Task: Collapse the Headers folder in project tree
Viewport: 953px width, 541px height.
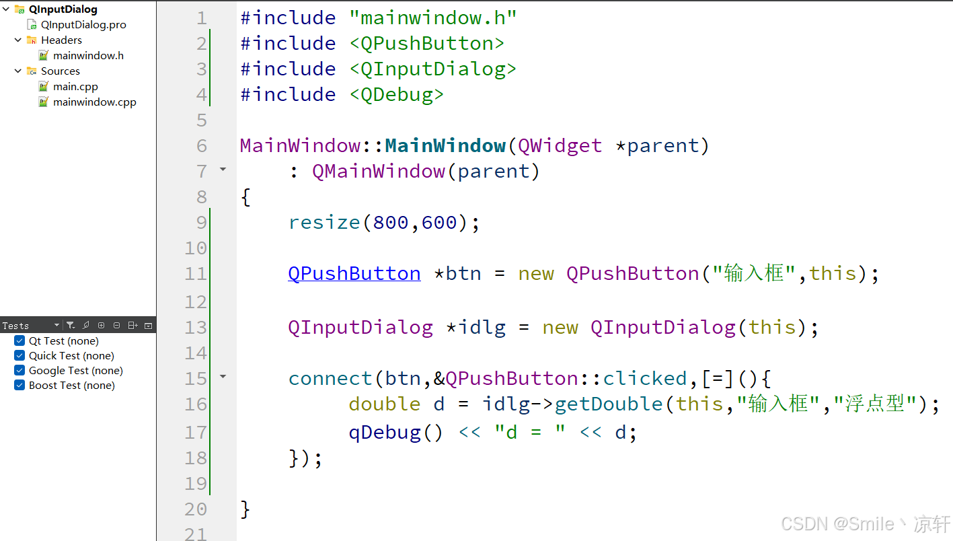Action: (18, 40)
